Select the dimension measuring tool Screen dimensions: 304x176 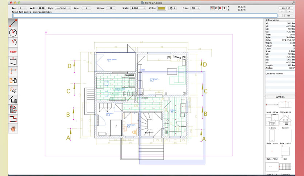point(13,71)
